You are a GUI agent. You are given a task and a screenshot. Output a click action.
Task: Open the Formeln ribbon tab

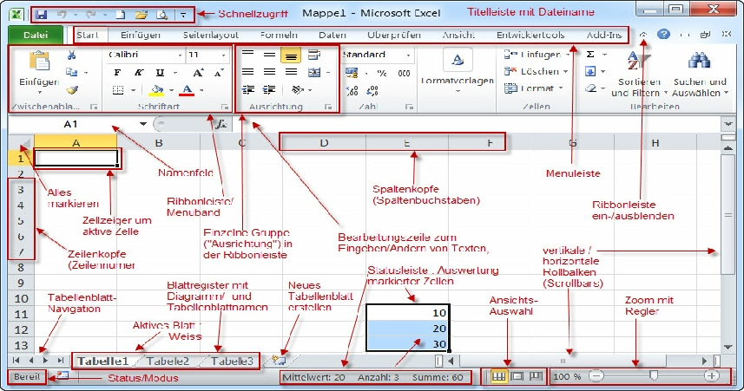[279, 35]
